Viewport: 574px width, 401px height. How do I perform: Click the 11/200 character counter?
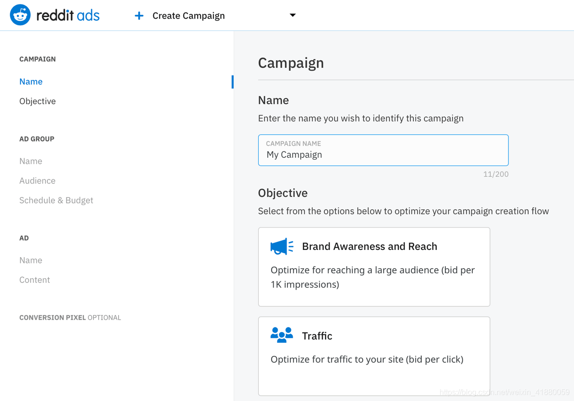tap(496, 174)
